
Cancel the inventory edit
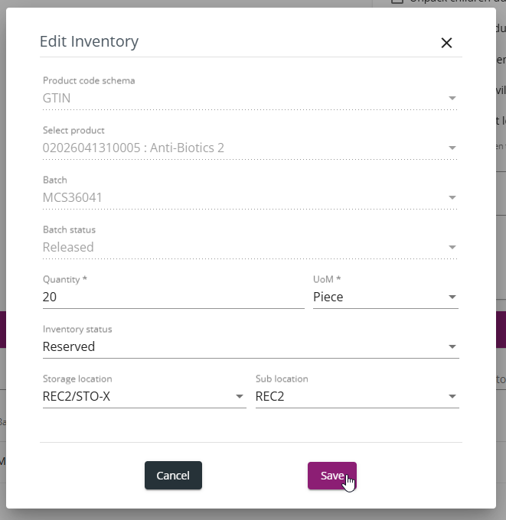click(x=173, y=475)
